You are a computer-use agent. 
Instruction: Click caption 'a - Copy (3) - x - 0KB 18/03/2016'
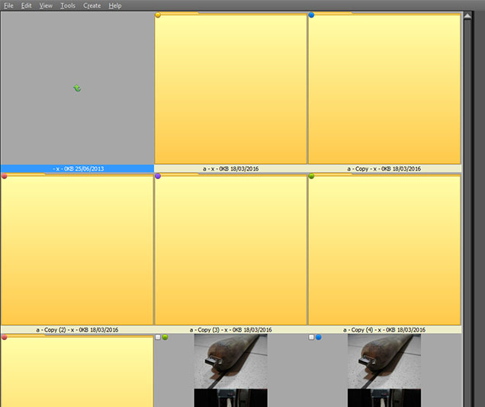[x=231, y=330]
